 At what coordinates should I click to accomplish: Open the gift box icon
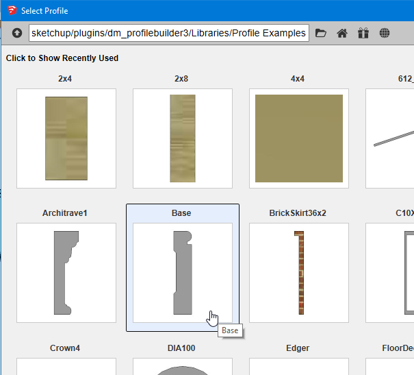tap(363, 33)
